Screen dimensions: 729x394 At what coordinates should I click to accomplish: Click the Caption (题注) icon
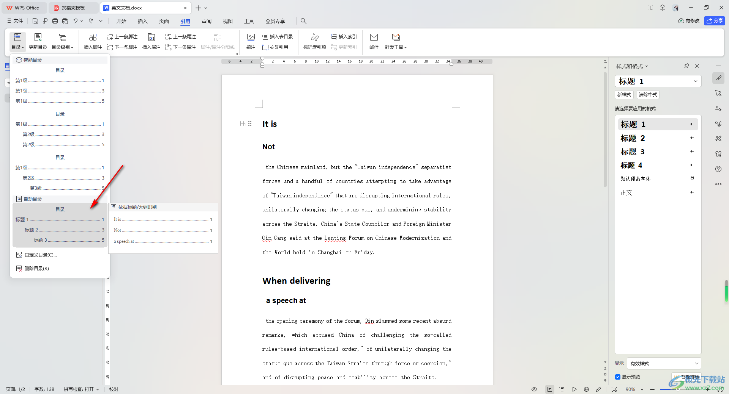[251, 41]
